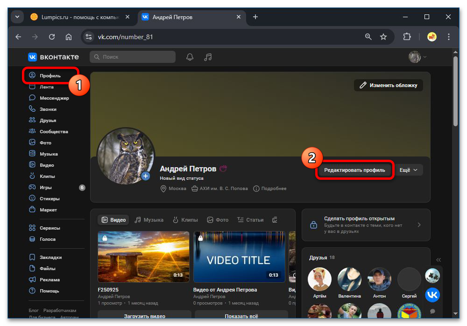Click the site info icon in address bar
Screen dimensions: 467x326
88,37
